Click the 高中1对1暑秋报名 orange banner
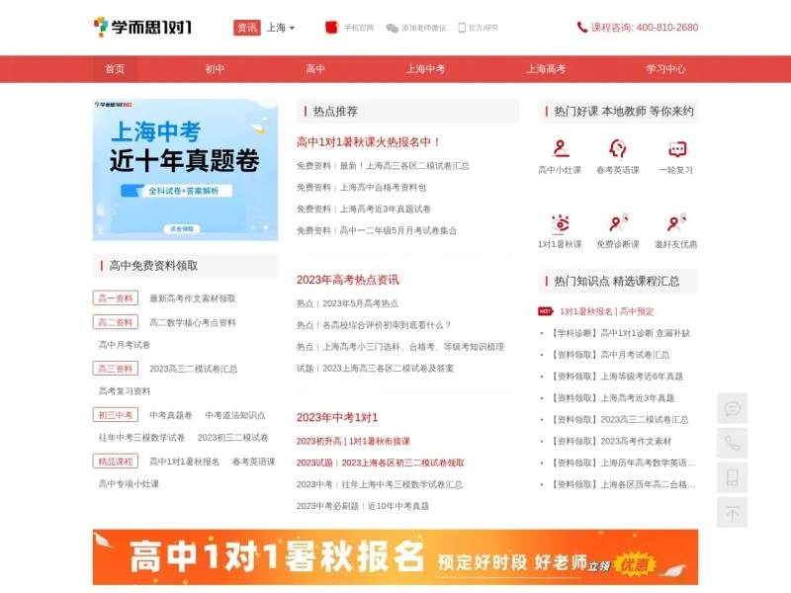Viewport: 791px width, 593px height. pyautogui.click(x=395, y=557)
